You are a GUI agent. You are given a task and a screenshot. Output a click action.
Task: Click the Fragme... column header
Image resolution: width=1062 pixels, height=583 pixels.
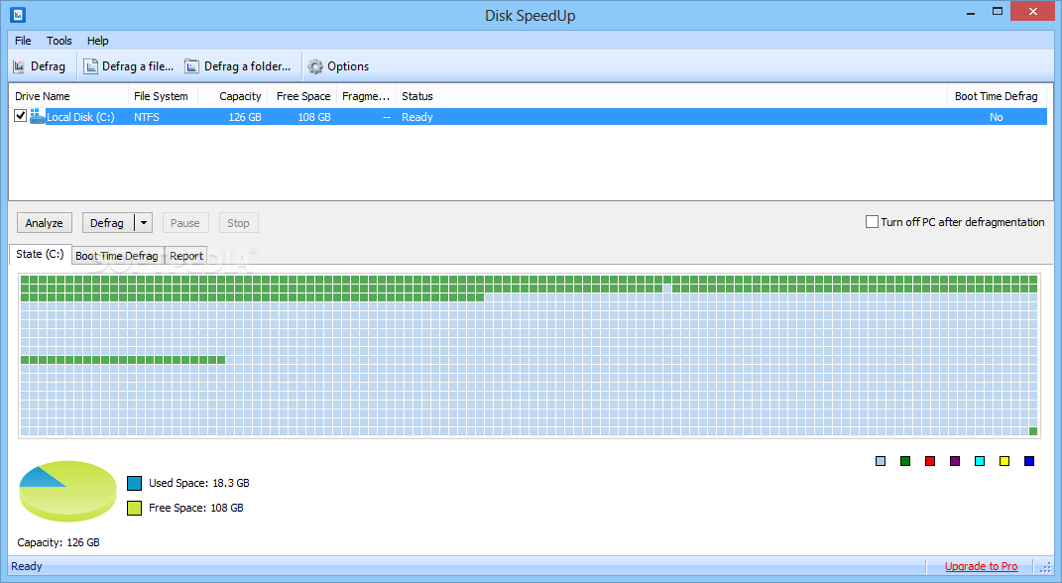click(x=366, y=96)
